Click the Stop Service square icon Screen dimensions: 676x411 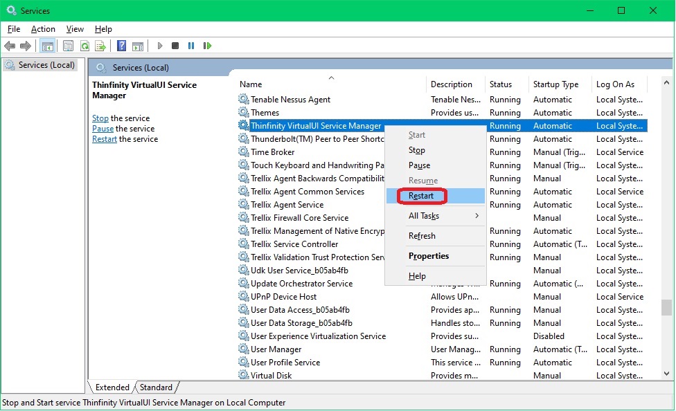[x=175, y=46]
